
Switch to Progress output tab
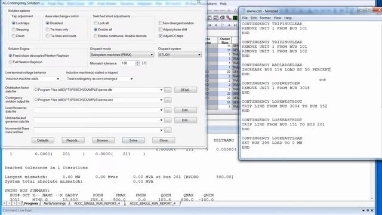tap(31, 204)
